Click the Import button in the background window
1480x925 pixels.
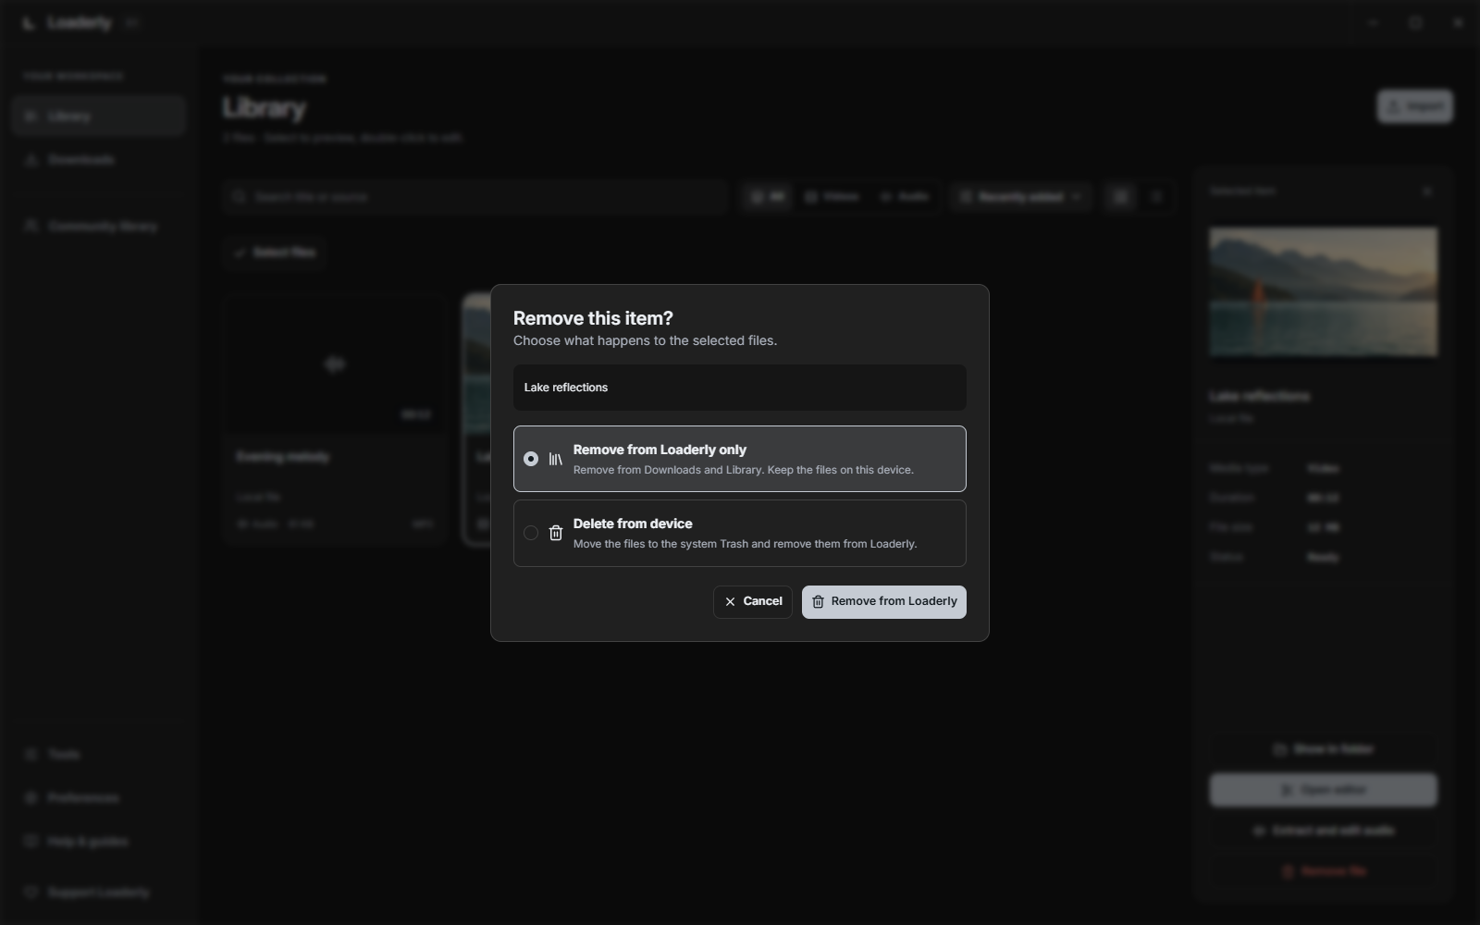pos(1414,106)
